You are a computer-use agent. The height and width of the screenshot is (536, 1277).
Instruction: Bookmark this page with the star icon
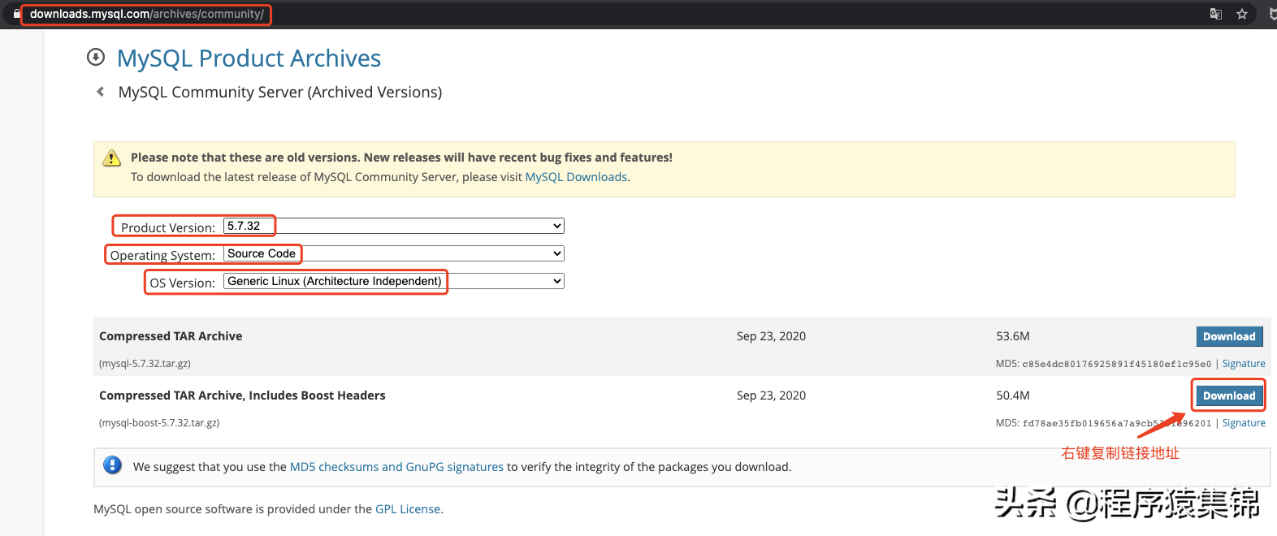(x=1242, y=14)
